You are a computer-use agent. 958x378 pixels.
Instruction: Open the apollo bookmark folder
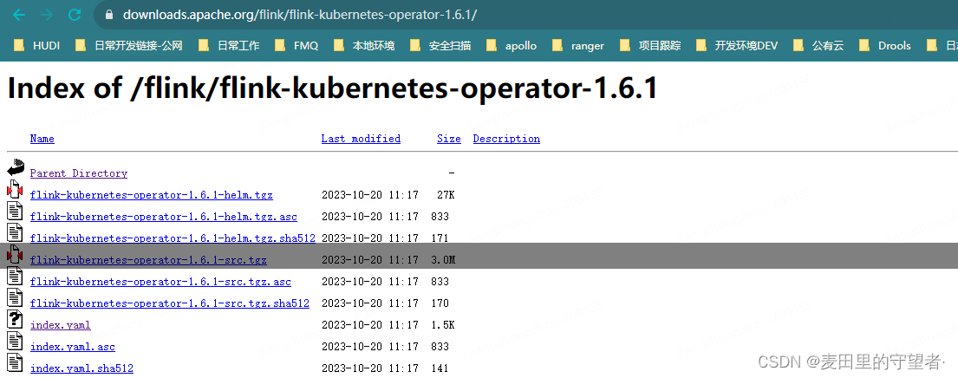(512, 45)
